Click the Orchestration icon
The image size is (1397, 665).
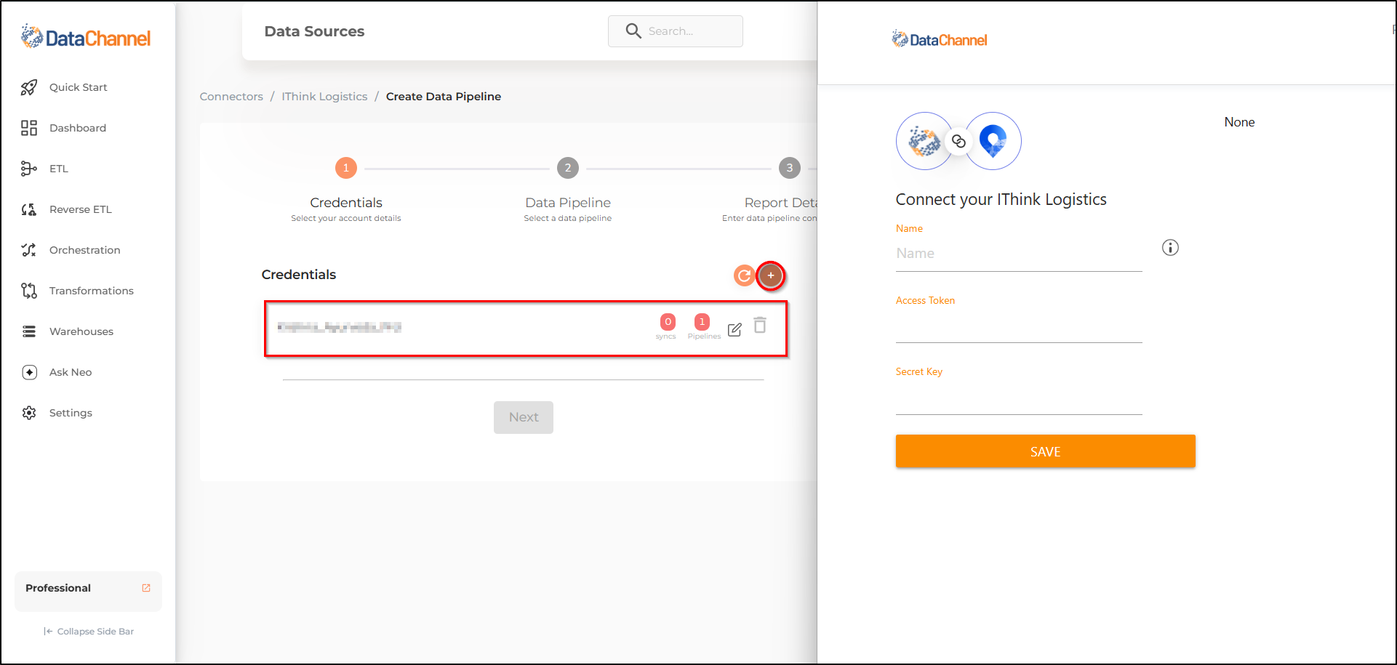tap(29, 250)
